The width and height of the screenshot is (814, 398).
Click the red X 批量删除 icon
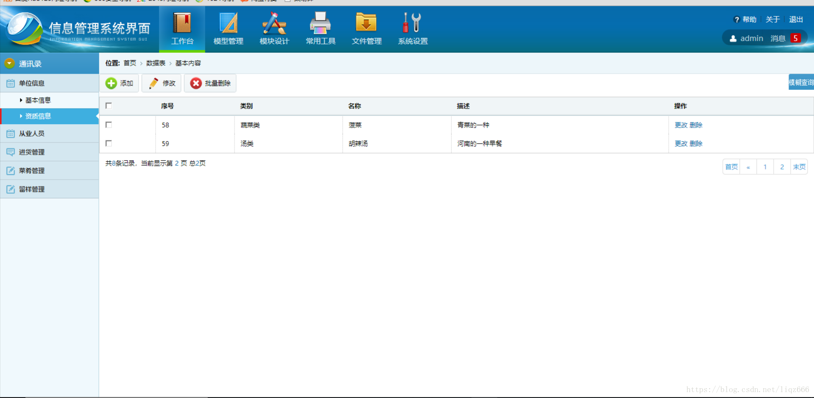point(196,83)
